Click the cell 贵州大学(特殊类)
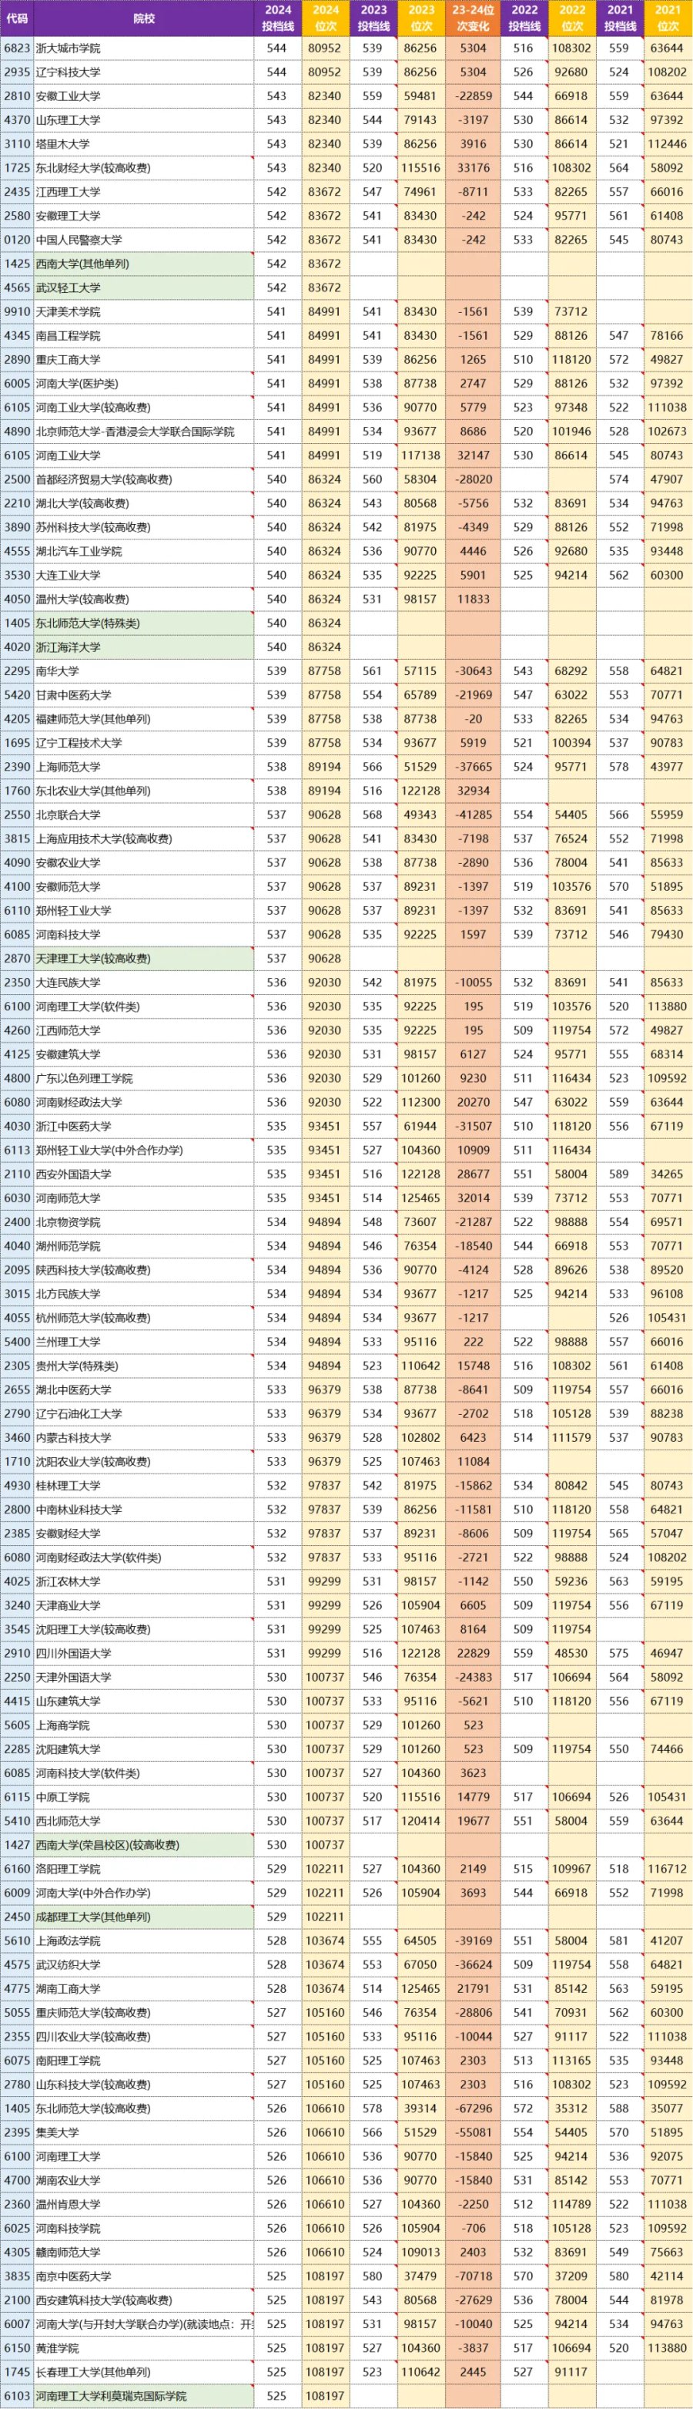The image size is (693, 2409). point(144,1366)
